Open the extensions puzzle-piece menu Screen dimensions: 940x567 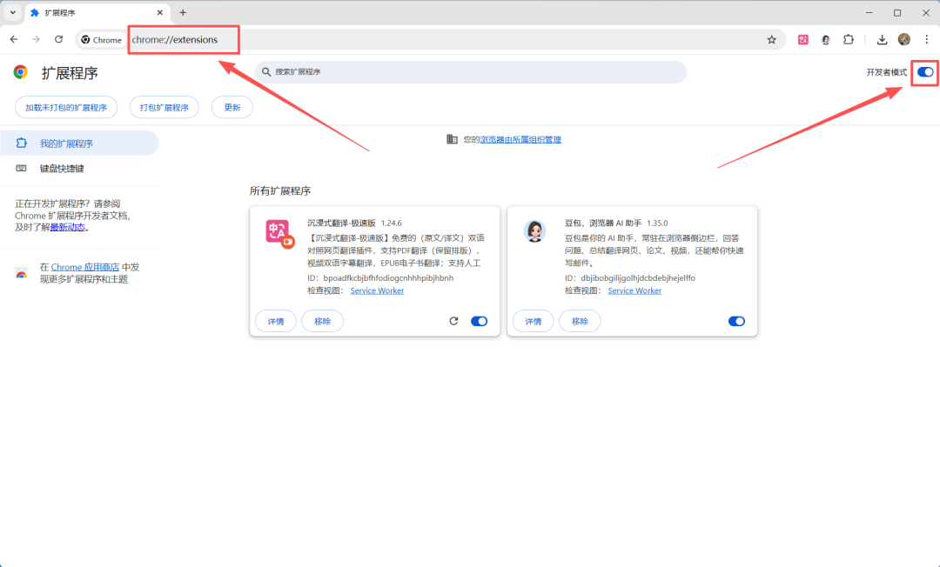click(x=849, y=39)
